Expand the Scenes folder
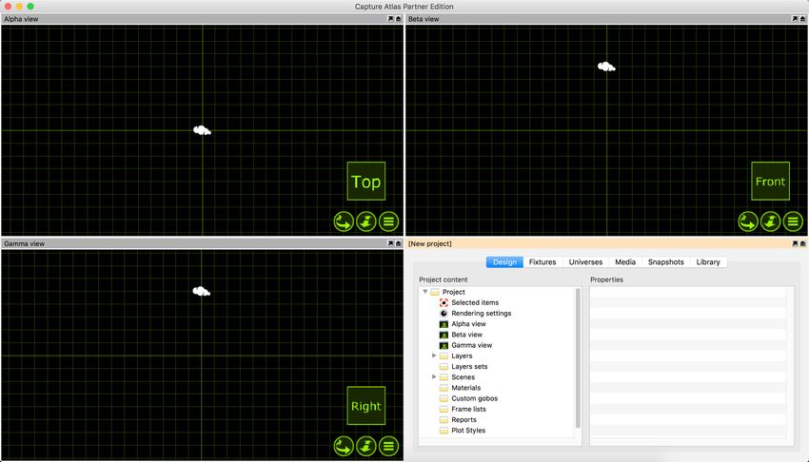The height and width of the screenshot is (462, 809). click(x=434, y=377)
